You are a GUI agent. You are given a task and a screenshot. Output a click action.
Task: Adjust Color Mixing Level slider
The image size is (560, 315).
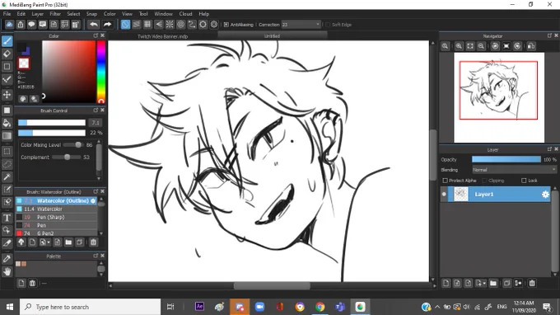pyautogui.click(x=73, y=145)
